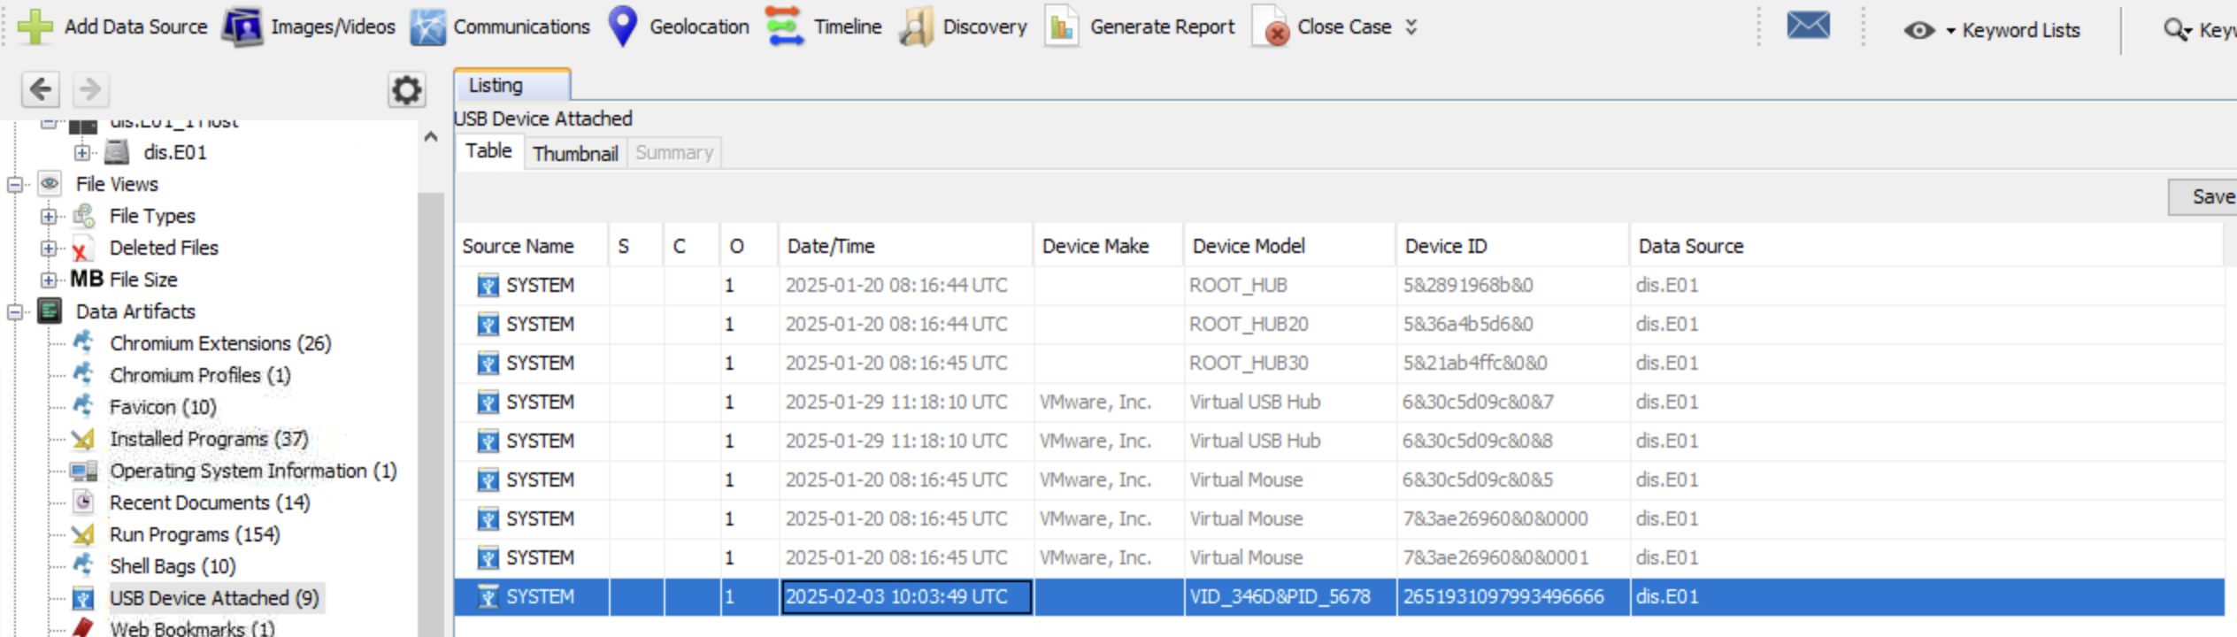Open tree settings with the gear icon

click(406, 89)
